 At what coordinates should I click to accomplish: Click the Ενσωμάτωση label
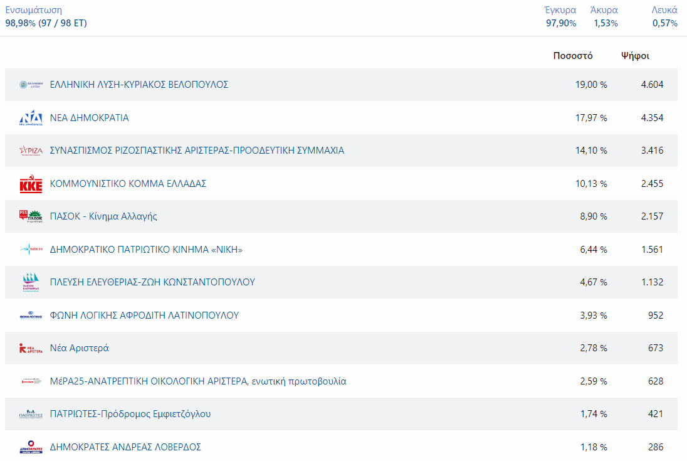tap(34, 10)
